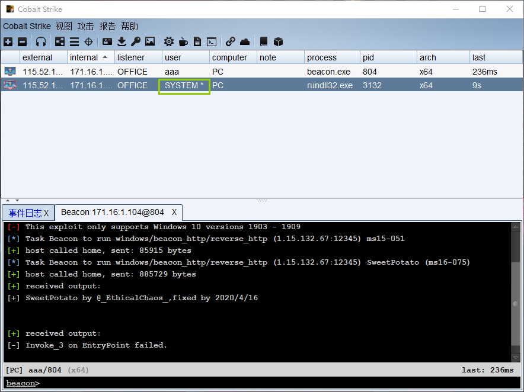The height and width of the screenshot is (392, 524).
Task: Sort sessions by the last column header
Action: coord(496,57)
